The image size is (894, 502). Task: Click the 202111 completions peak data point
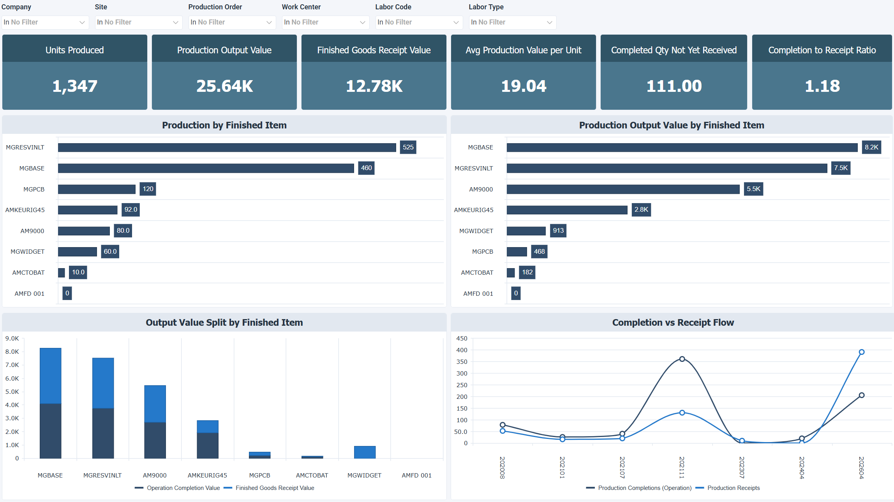[682, 359]
